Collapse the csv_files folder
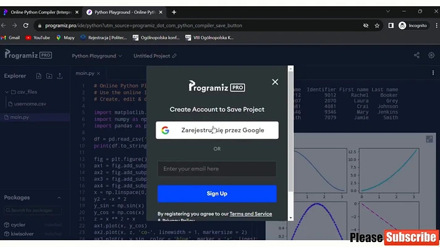The height and width of the screenshot is (247, 440). tap(7, 92)
